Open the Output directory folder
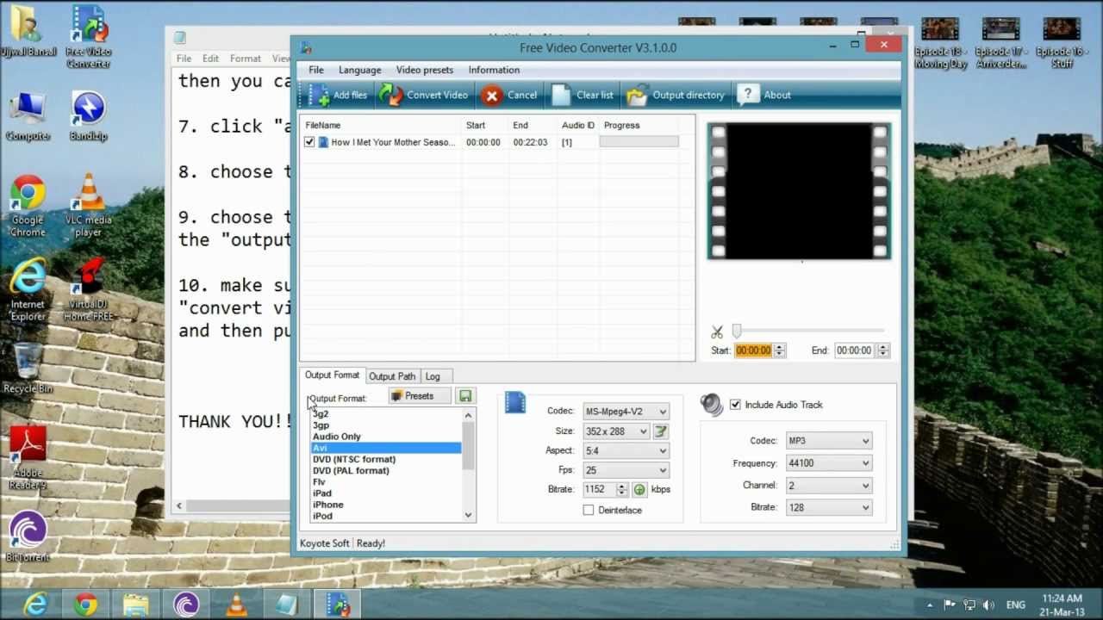1103x620 pixels. click(675, 95)
